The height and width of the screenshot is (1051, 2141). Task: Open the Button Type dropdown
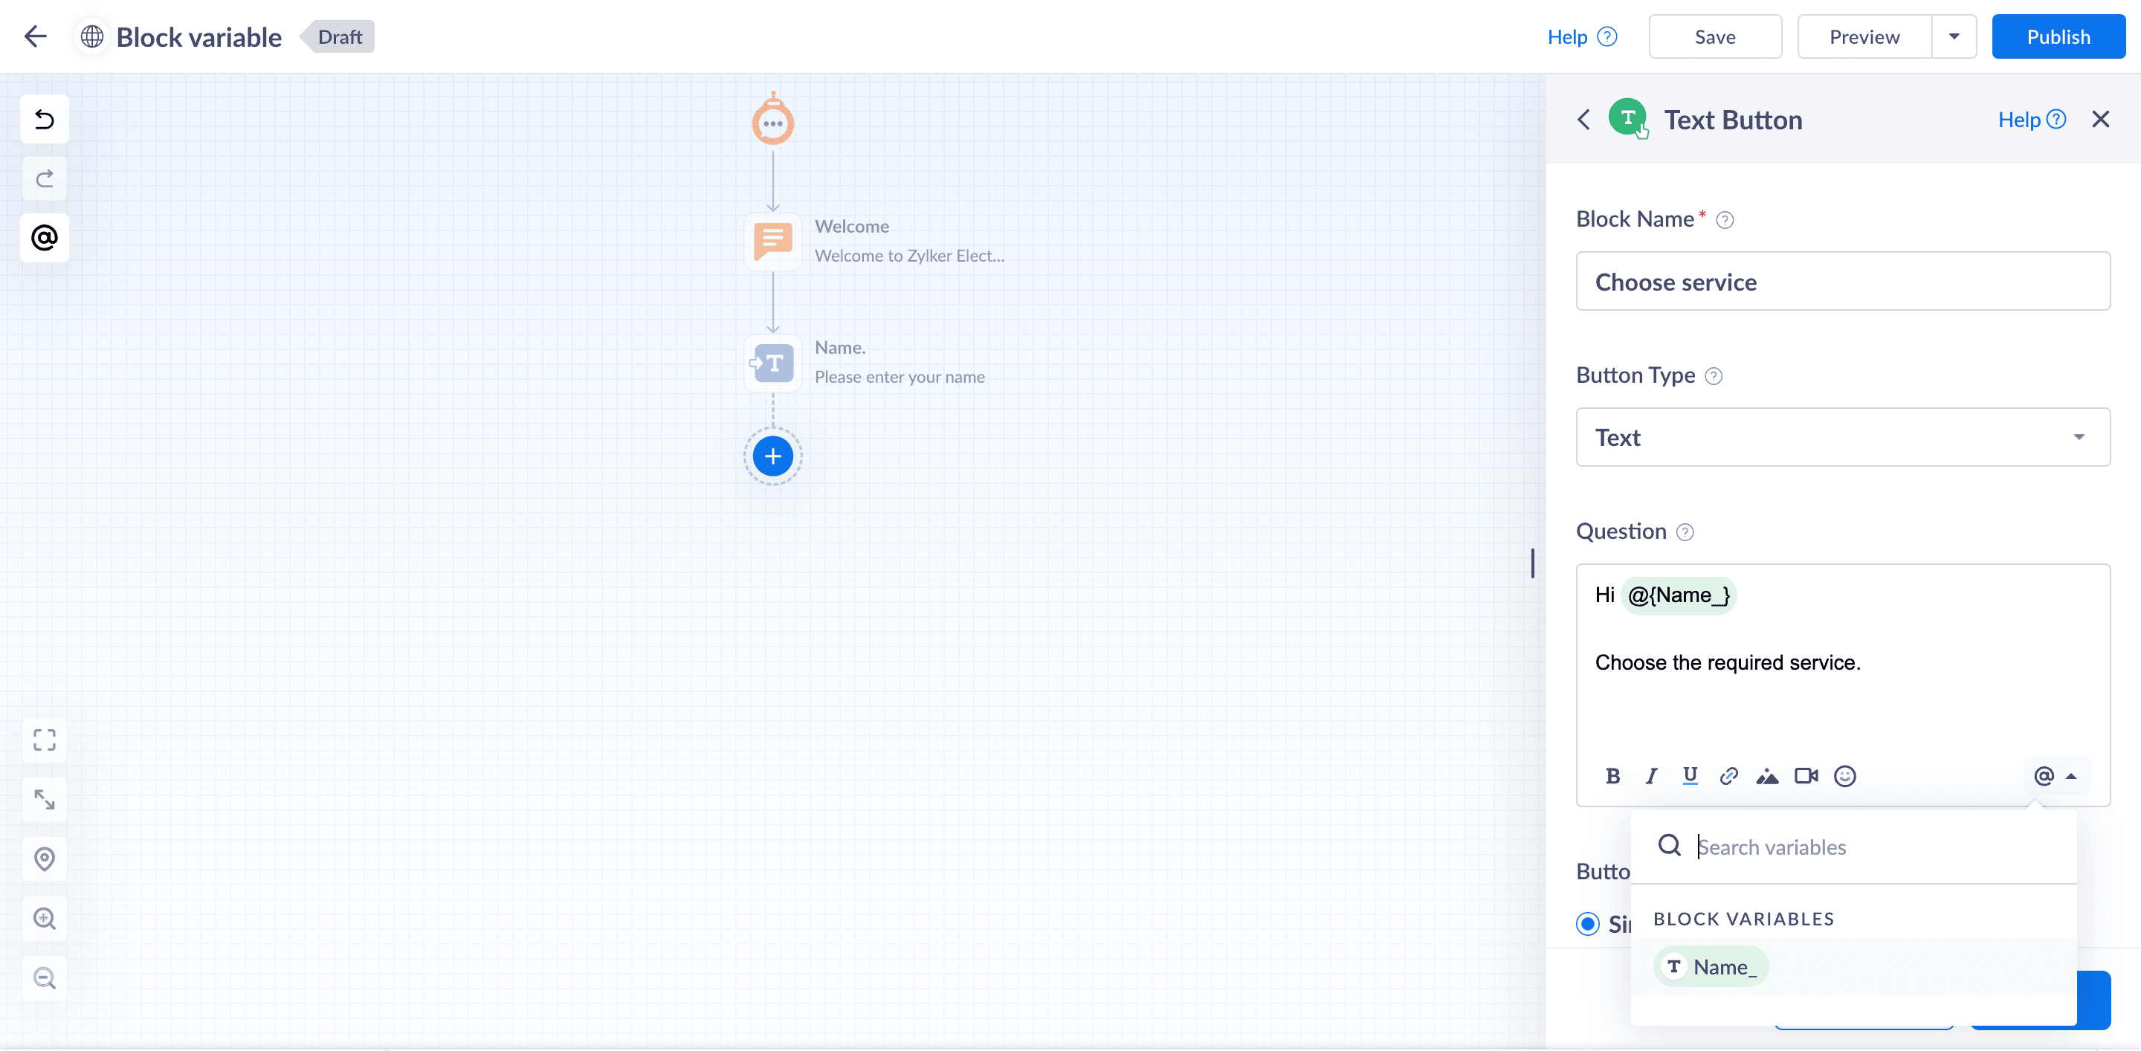coord(1843,437)
